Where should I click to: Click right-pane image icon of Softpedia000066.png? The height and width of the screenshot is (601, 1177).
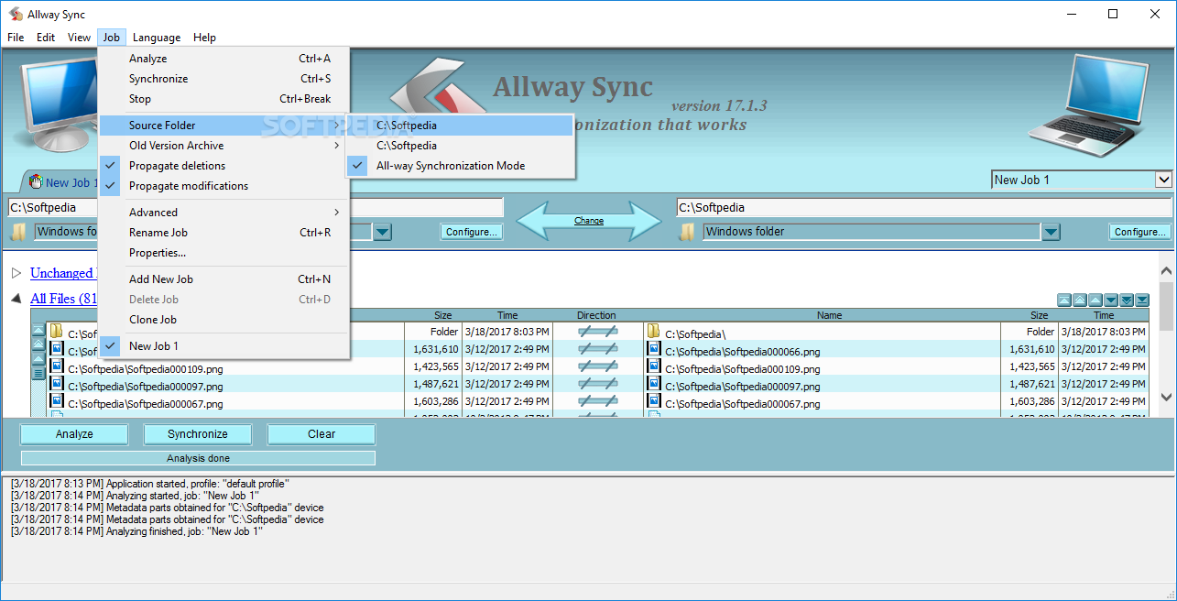654,348
